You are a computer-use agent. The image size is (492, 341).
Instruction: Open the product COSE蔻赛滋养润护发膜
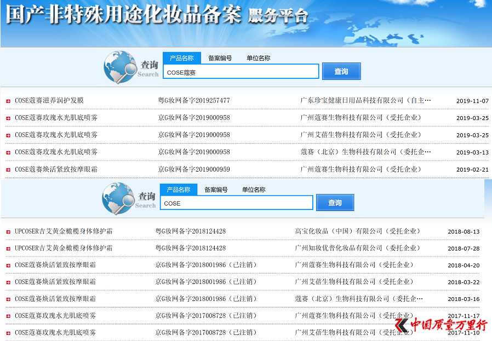tap(49, 100)
